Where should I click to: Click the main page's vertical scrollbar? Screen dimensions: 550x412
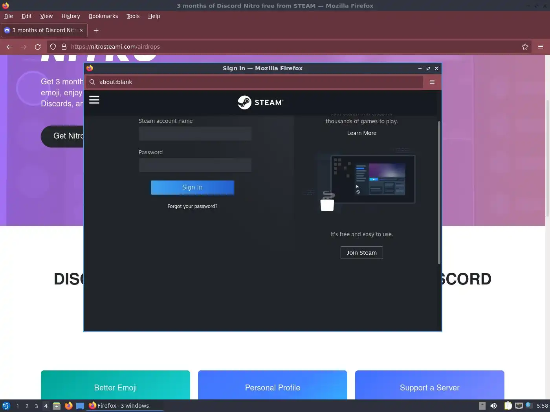pyautogui.click(x=548, y=158)
